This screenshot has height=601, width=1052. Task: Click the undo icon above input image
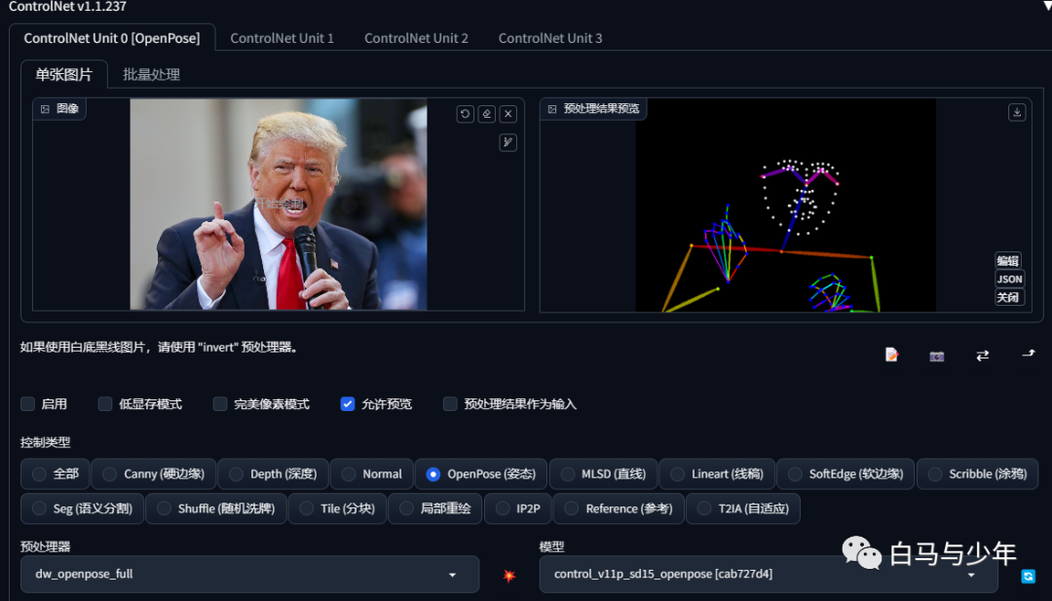tap(465, 114)
